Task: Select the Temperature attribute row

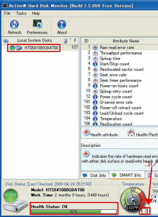Action: [120, 119]
